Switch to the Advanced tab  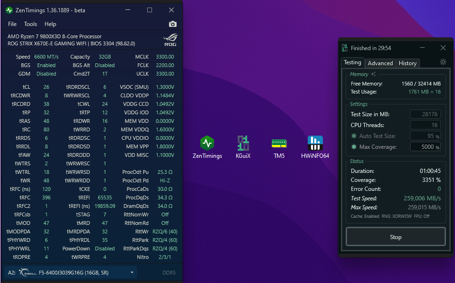click(x=380, y=63)
